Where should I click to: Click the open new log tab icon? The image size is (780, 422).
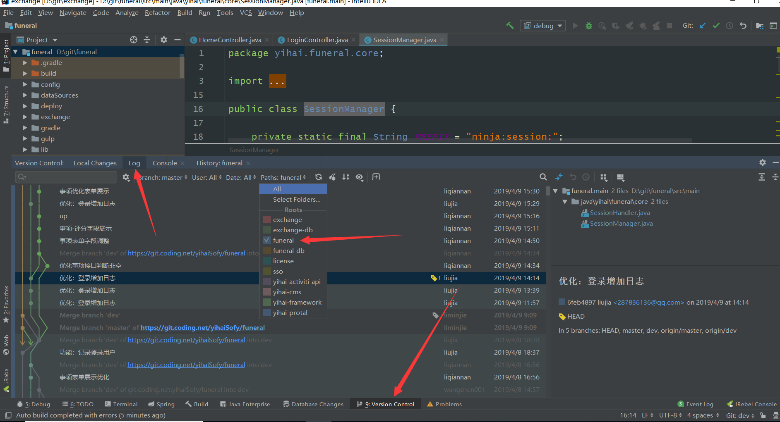coord(376,177)
